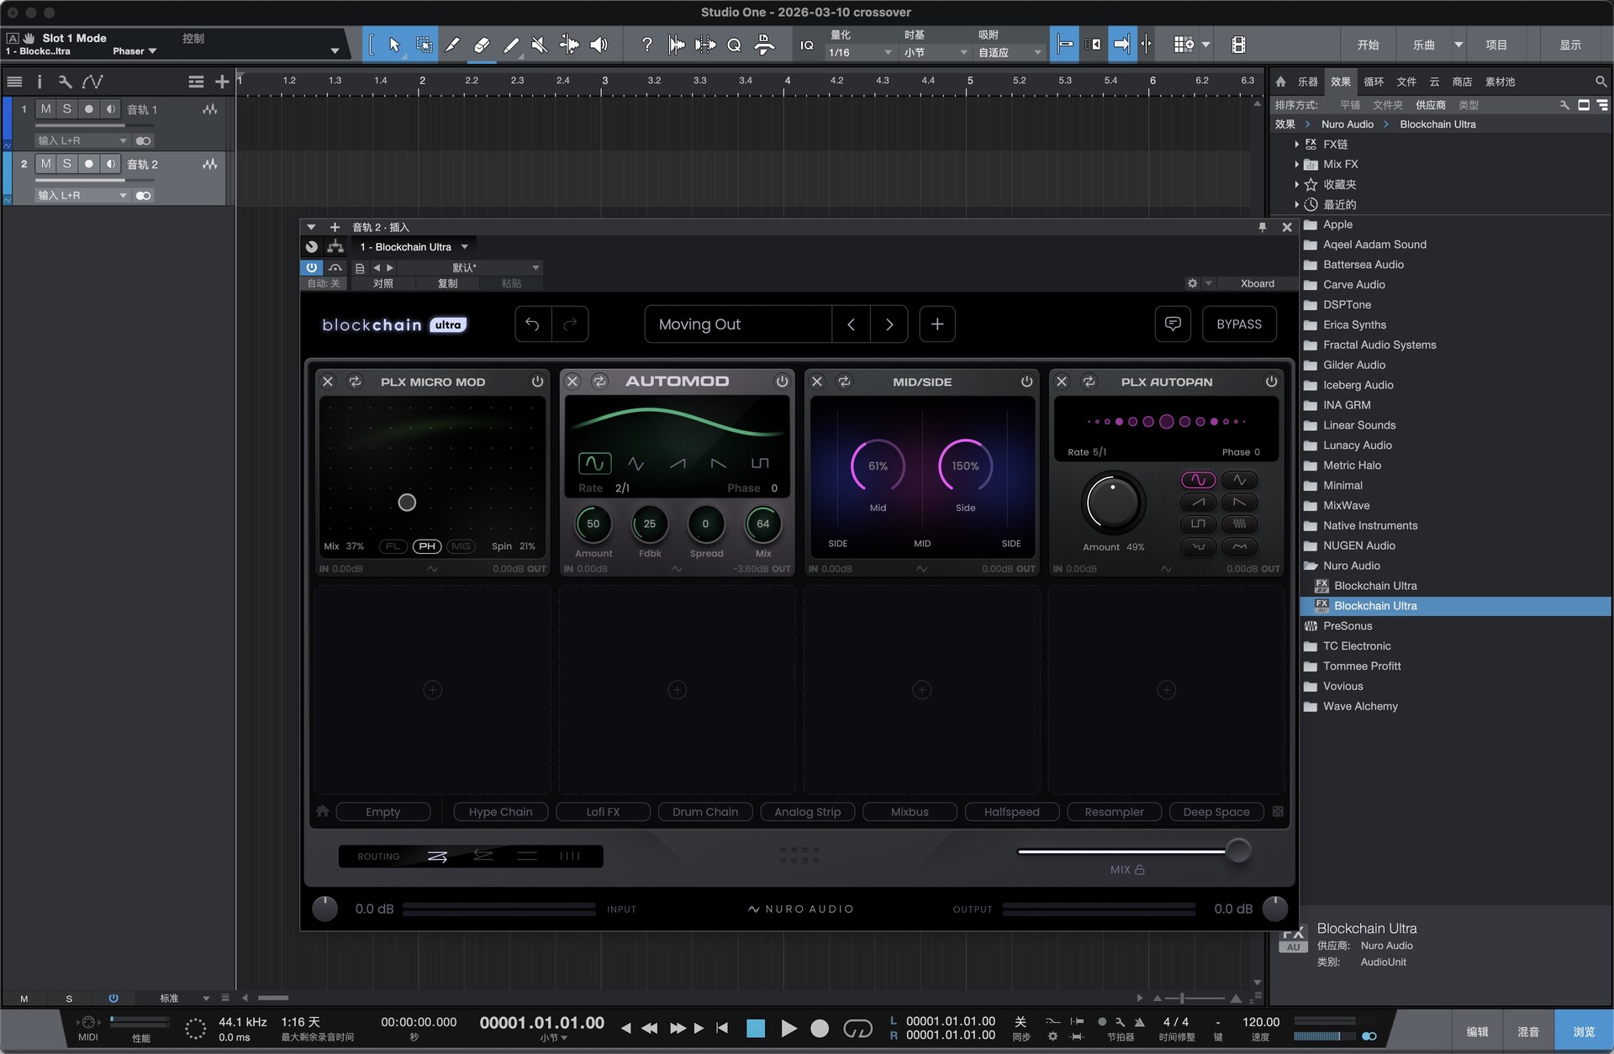1614x1054 pixels.
Task: Click the undo arrow in Blockchain Ultra
Action: click(x=533, y=324)
